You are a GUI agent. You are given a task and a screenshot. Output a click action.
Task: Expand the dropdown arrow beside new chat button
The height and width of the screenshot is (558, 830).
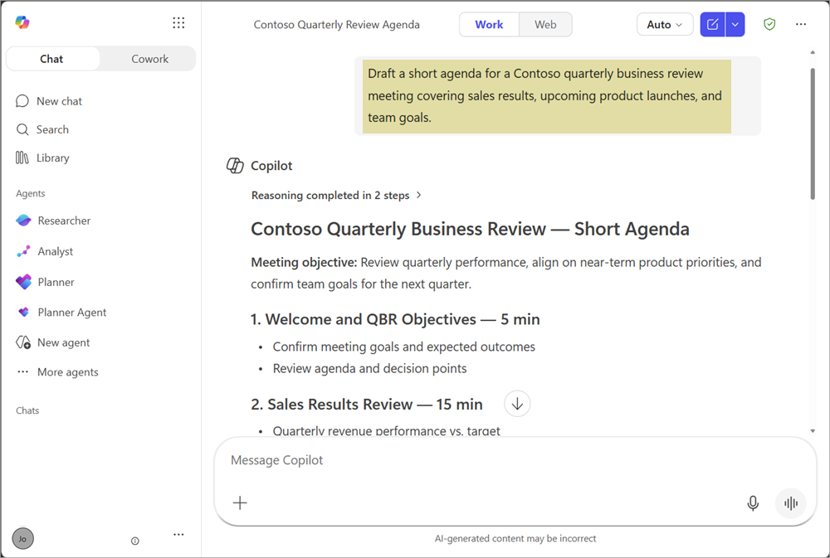pos(735,24)
